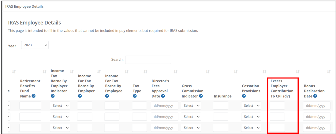Click third row Retirement Benefits Fund Name field
This screenshot has width=336, height=134.
coord(30,128)
